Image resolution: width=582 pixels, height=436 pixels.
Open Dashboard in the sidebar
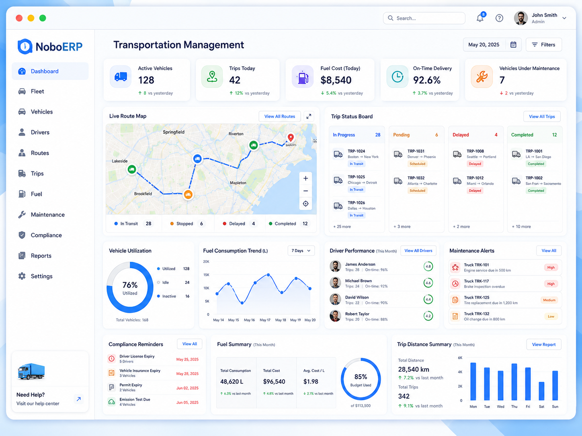50,71
